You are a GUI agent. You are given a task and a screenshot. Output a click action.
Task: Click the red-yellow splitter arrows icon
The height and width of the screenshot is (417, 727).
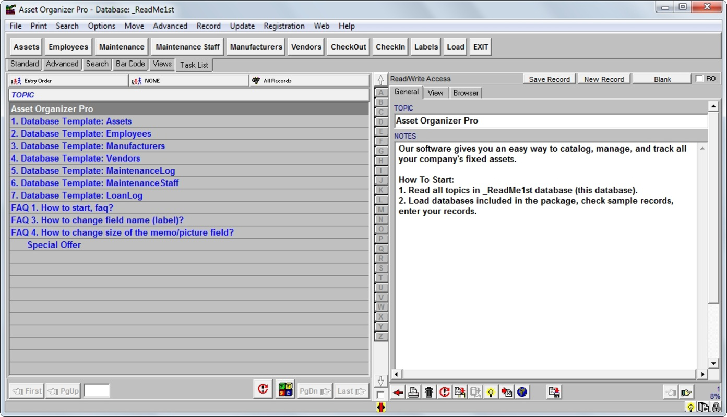(x=380, y=408)
